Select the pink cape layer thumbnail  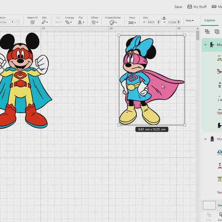pyautogui.click(x=220, y=71)
